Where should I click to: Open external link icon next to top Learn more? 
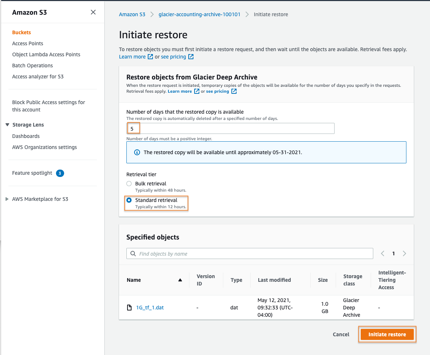(150, 57)
